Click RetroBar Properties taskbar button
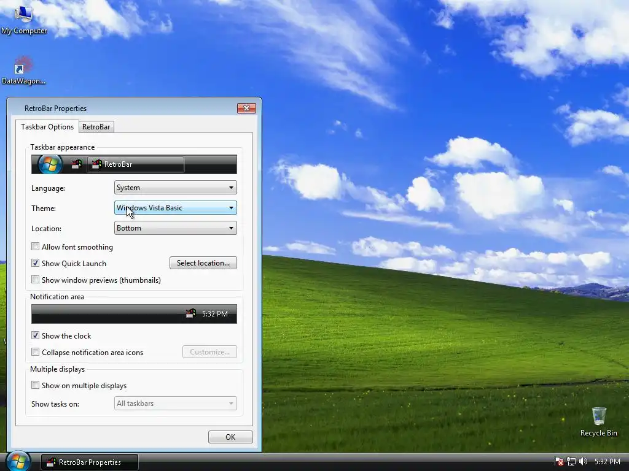The image size is (629, 471). (x=90, y=462)
